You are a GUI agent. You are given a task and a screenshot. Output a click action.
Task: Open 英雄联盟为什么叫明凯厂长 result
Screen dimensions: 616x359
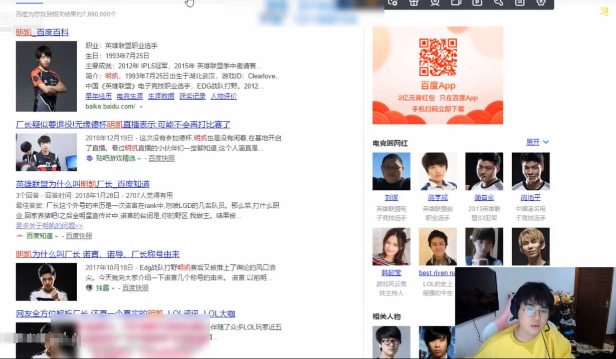click(x=82, y=184)
